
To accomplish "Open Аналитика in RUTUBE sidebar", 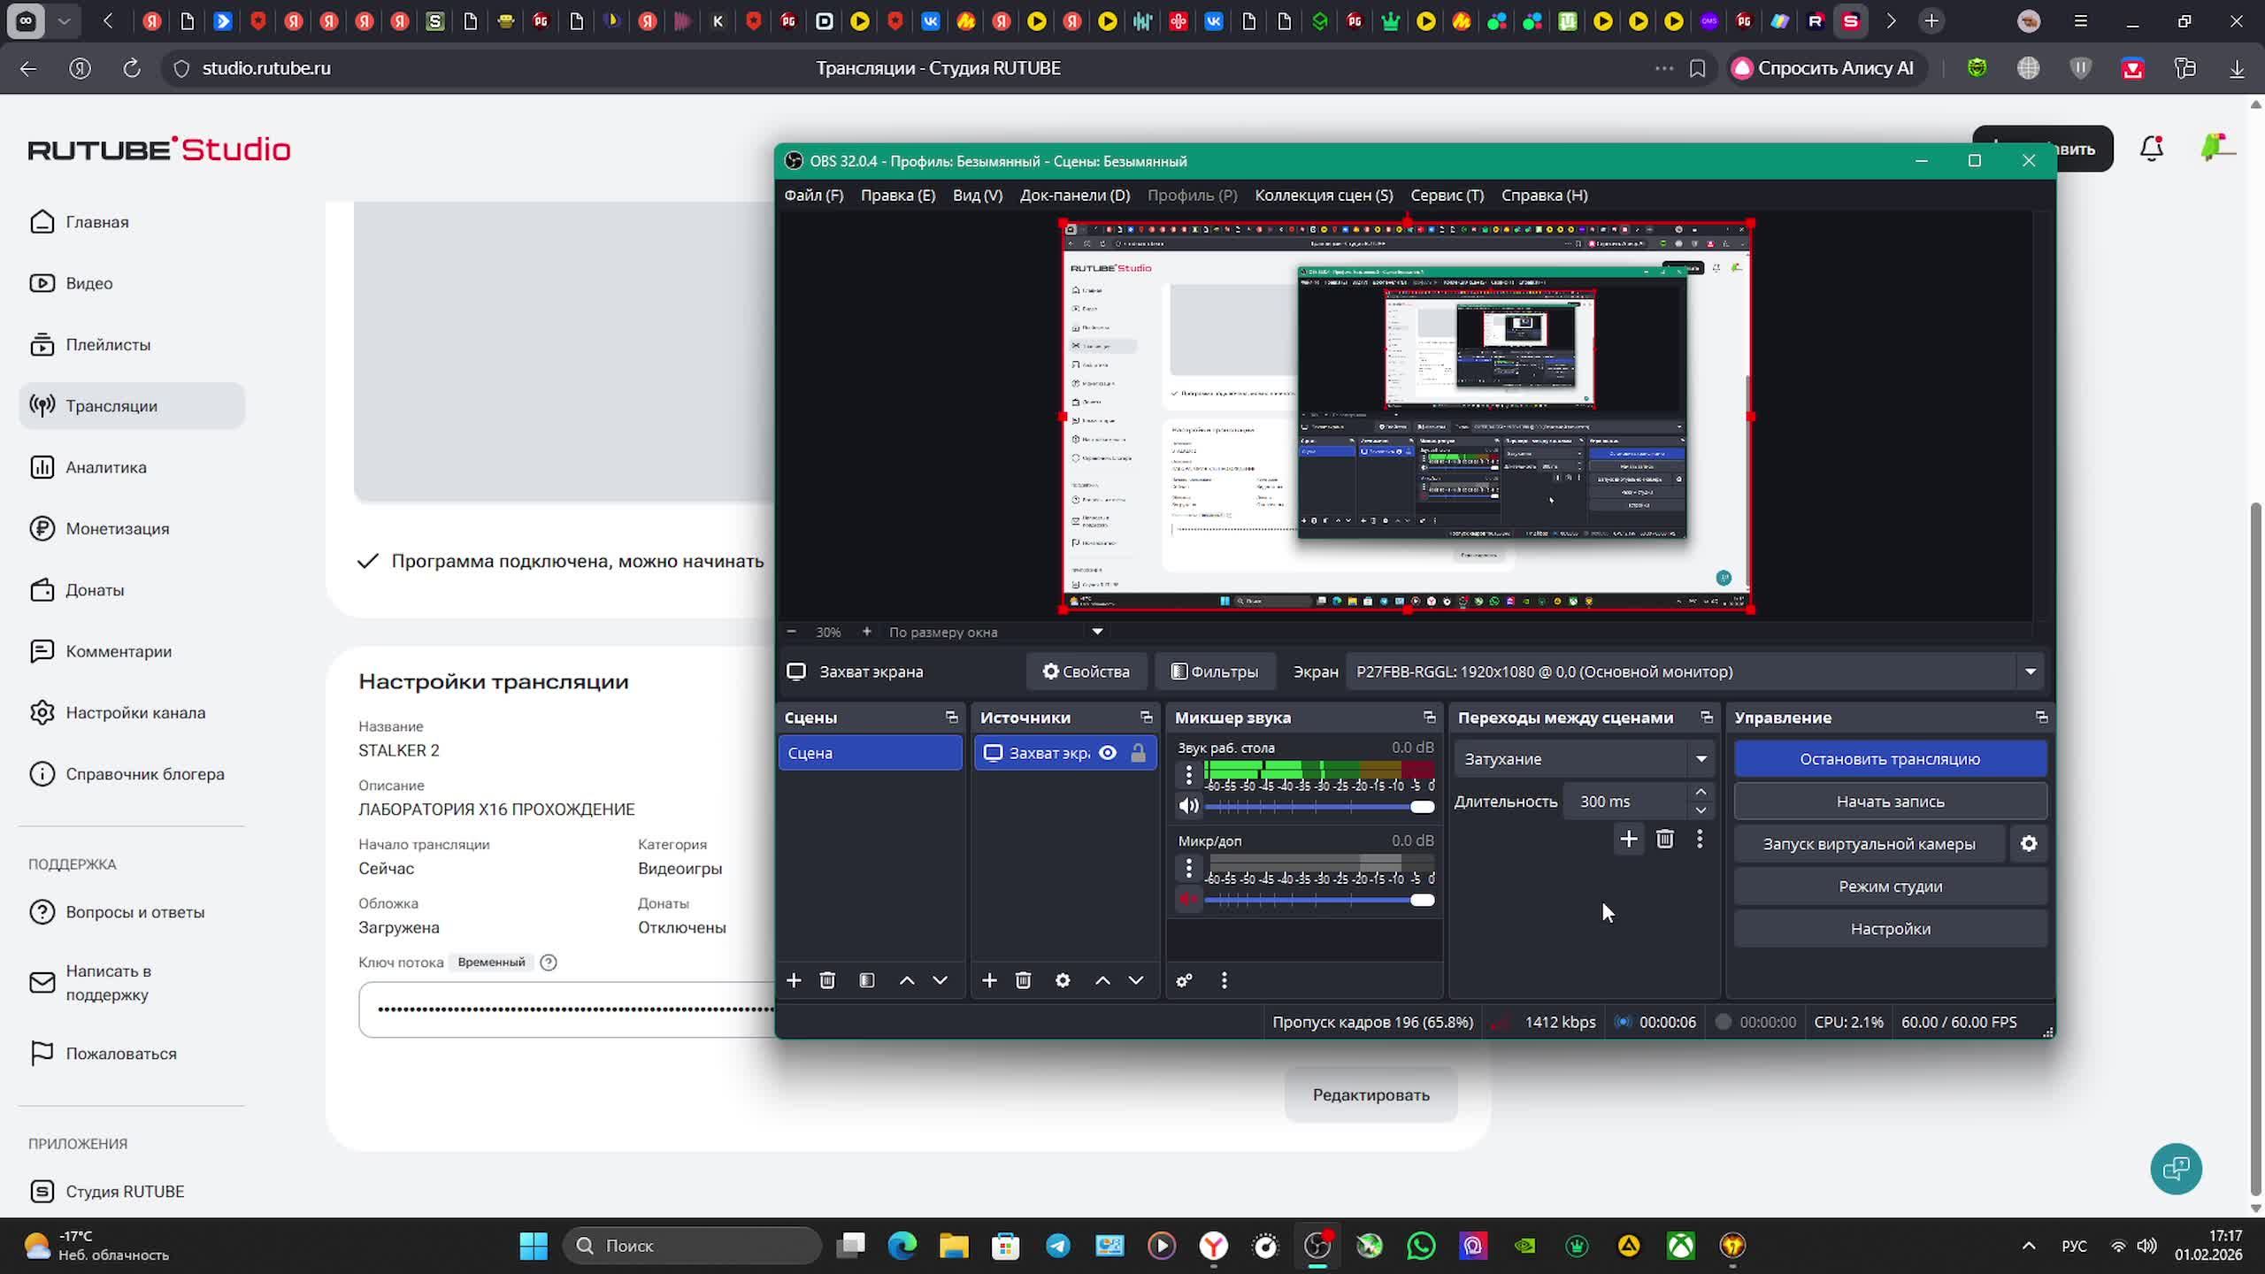I will [105, 467].
